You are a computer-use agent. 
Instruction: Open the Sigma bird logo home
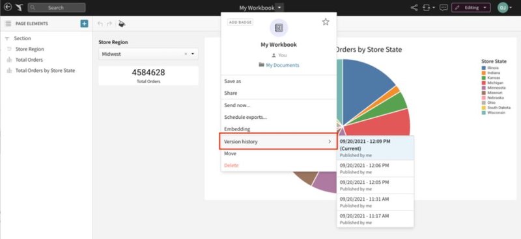coord(19,7)
